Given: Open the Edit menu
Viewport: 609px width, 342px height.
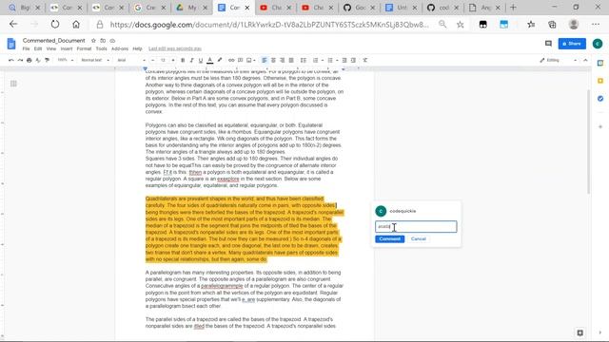Looking at the screenshot, I should coord(38,48).
